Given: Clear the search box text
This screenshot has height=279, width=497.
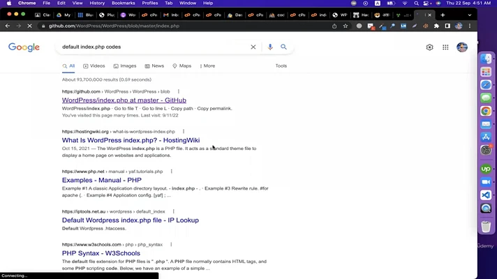Looking at the screenshot, I should point(253,47).
